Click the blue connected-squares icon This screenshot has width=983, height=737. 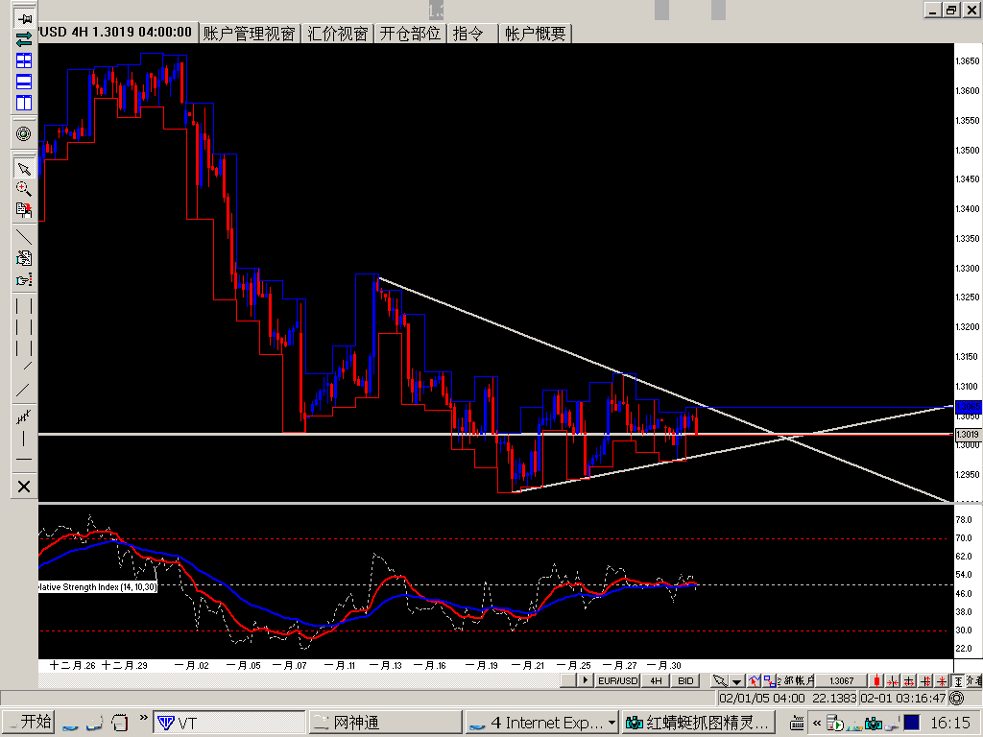click(x=769, y=680)
